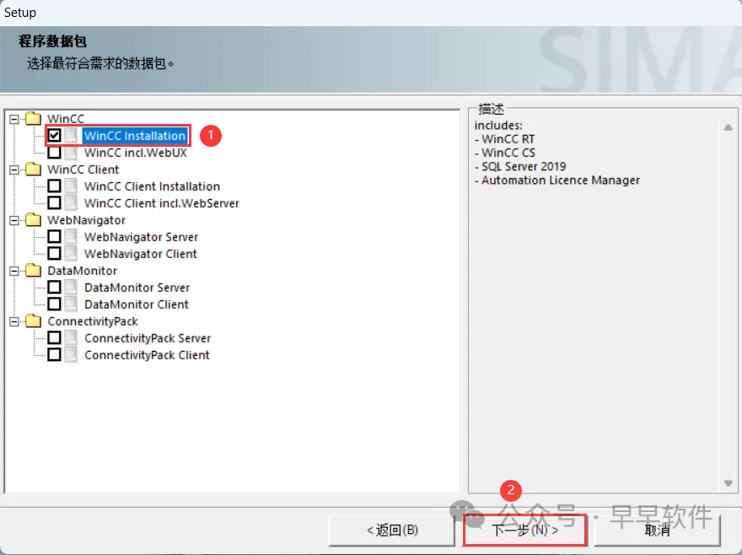Click the WinCC folder icon

point(33,118)
